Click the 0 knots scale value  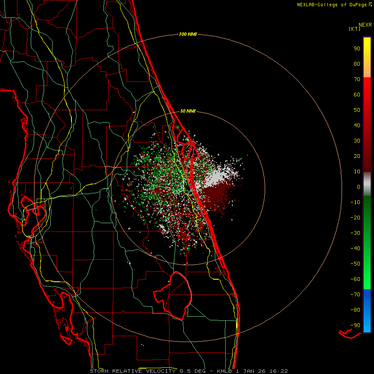coord(359,187)
